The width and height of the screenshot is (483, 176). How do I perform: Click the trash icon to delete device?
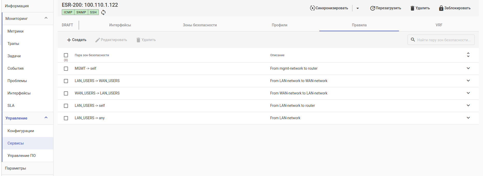click(412, 8)
